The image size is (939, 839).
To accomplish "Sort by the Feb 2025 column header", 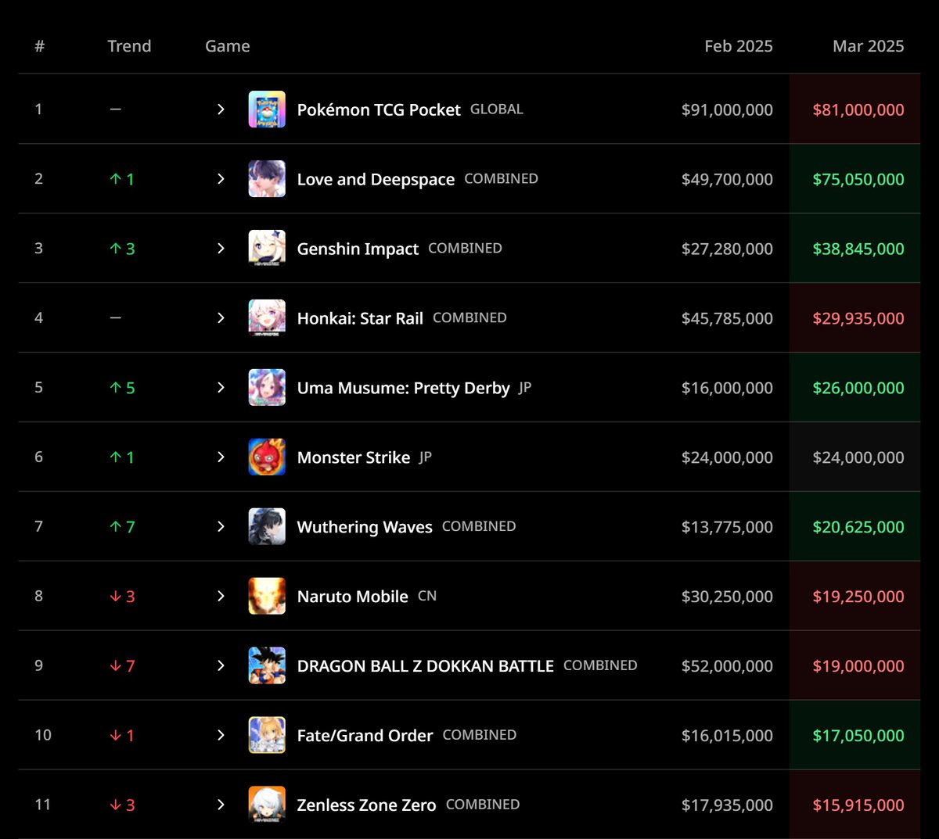I will 738,46.
